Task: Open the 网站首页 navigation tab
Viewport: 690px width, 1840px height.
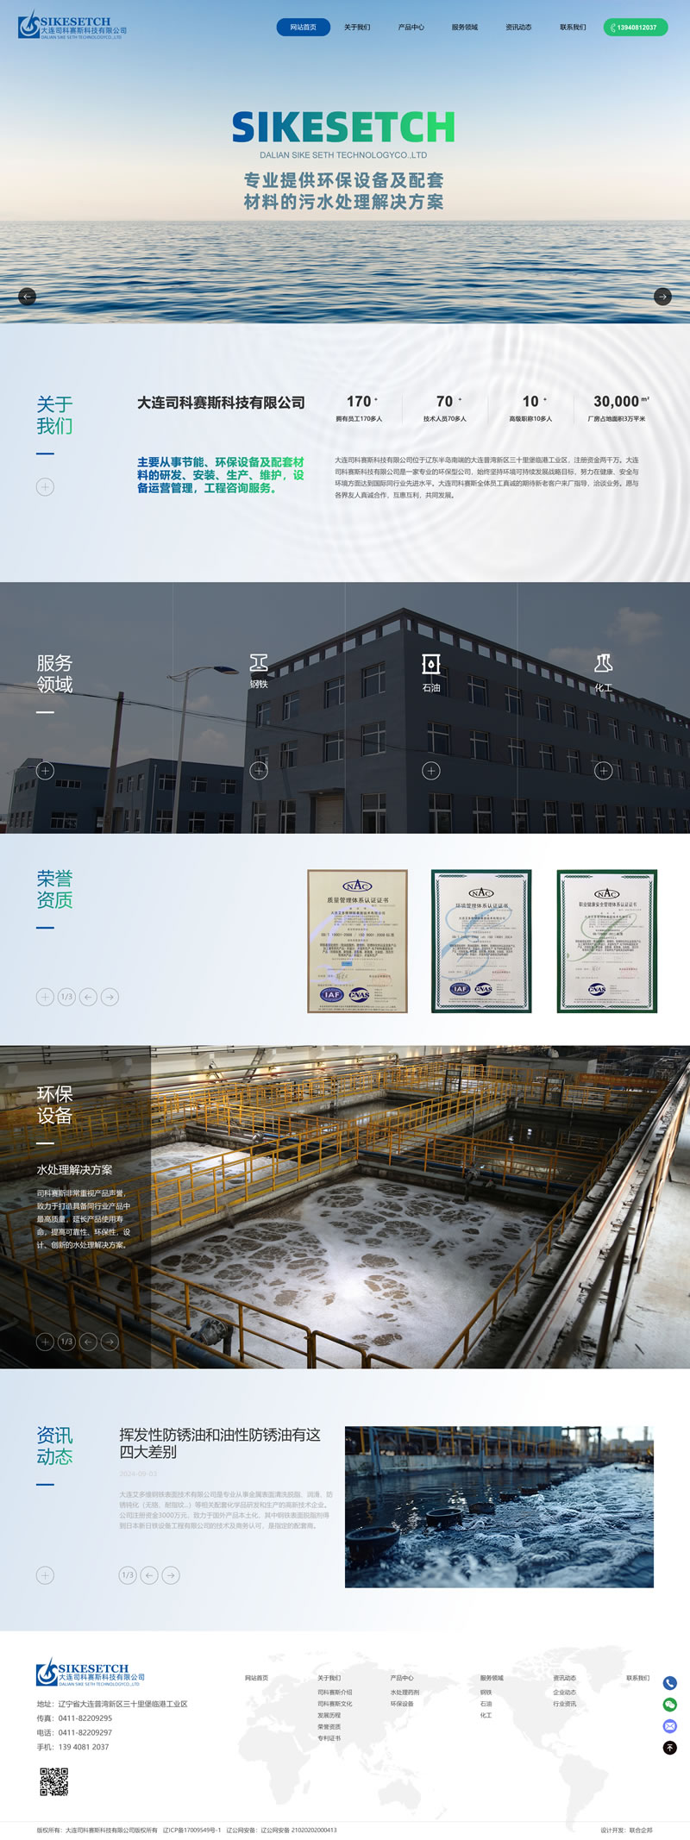Action: tap(303, 28)
